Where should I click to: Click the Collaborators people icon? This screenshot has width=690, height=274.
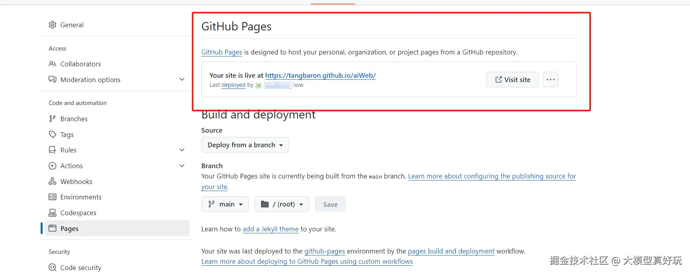point(52,64)
